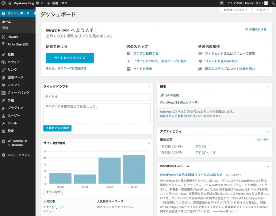This screenshot has height=216, width=276.
Task: Open the search magnifier in admin bar
Action: [273, 3]
